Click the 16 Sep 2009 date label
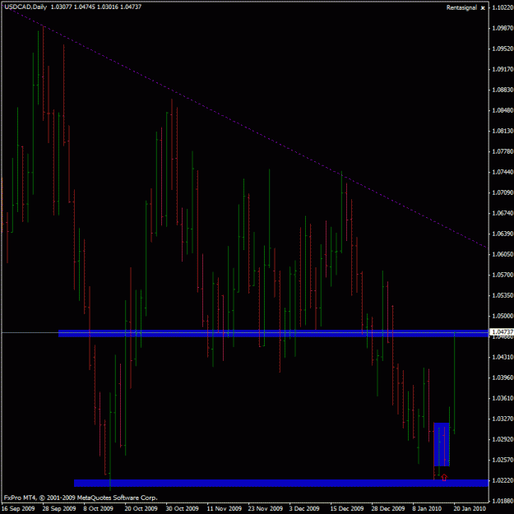The image size is (514, 514). (x=18, y=509)
